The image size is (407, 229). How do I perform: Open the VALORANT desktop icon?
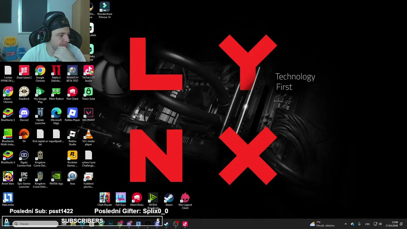click(x=88, y=115)
